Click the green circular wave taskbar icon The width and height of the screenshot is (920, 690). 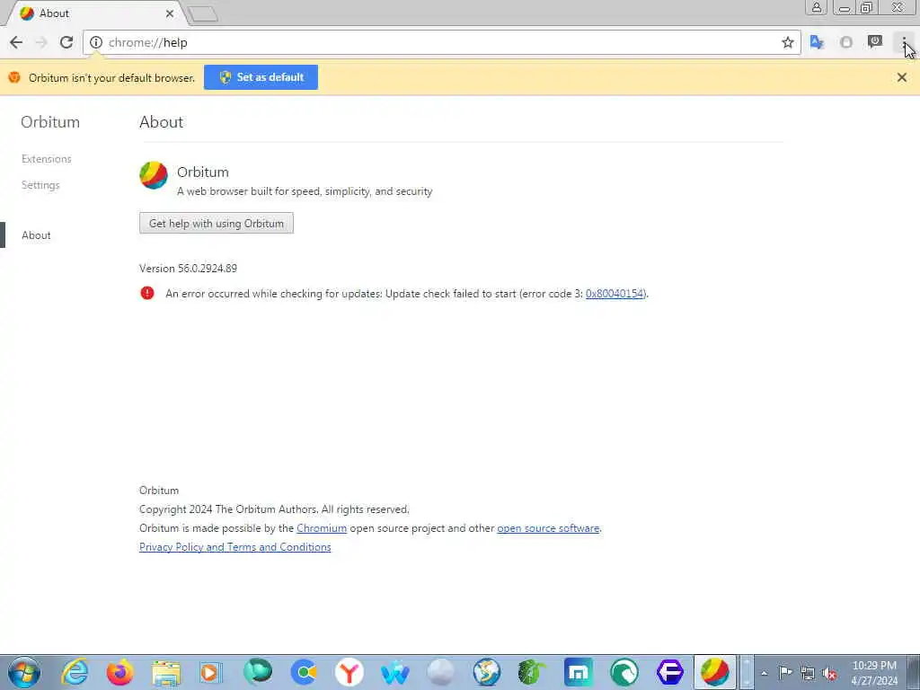click(x=624, y=672)
